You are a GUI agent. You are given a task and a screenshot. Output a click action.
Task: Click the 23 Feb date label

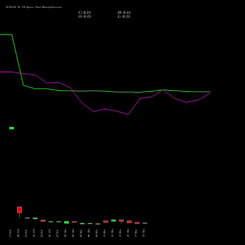(x=26, y=233)
